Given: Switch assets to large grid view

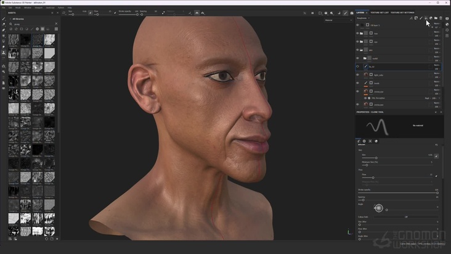Looking at the screenshot, I should pyautogui.click(x=56, y=29).
